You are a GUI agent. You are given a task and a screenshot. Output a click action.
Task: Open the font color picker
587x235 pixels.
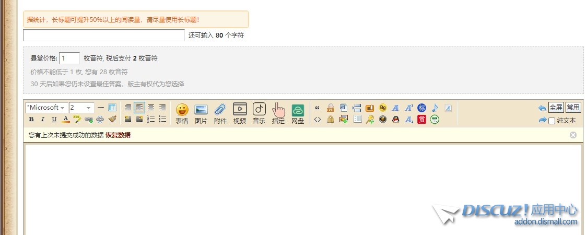coord(66,120)
